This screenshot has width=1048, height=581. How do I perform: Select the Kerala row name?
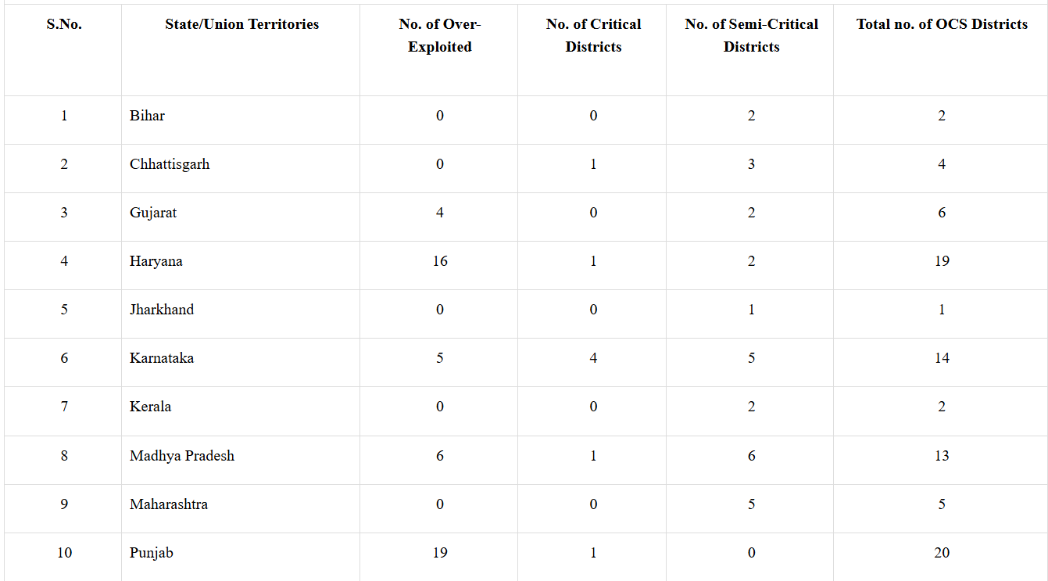pos(150,407)
